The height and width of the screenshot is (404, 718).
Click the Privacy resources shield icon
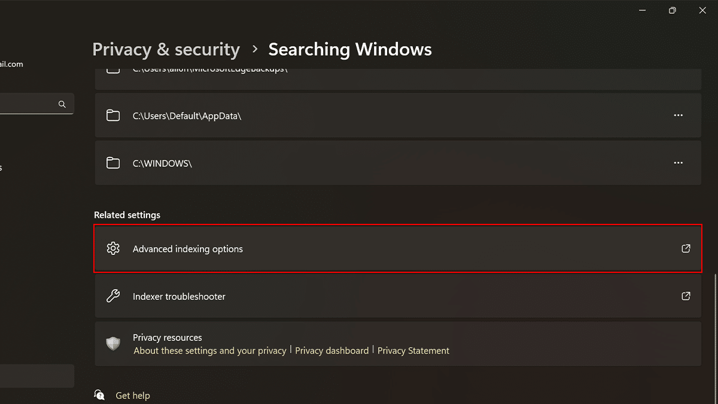click(113, 344)
